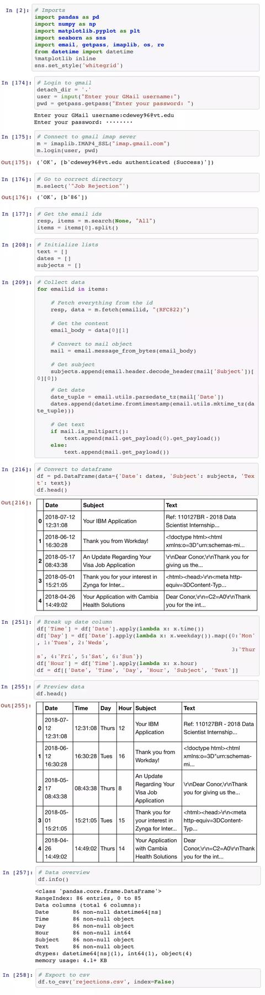This screenshot has width=265, height=995.
Task: Click the imports code cell In [2]
Action: point(146,38)
